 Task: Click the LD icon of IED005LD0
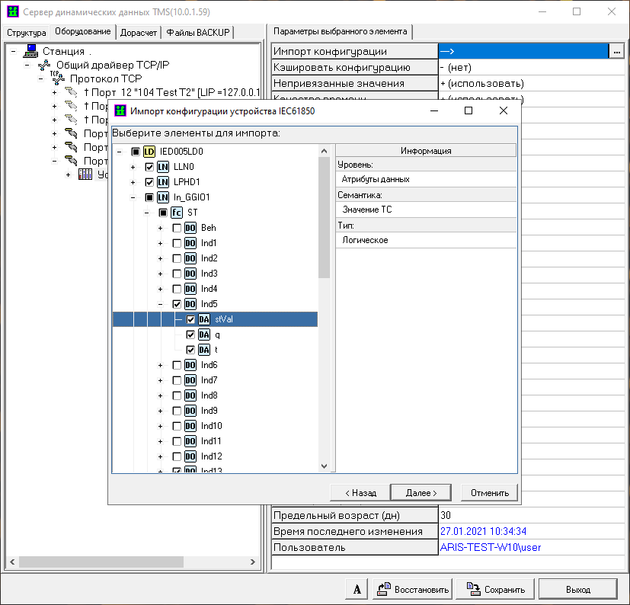tap(149, 152)
